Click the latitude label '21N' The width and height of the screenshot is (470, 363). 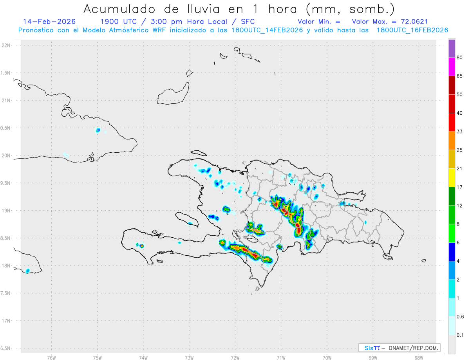coord(6,101)
